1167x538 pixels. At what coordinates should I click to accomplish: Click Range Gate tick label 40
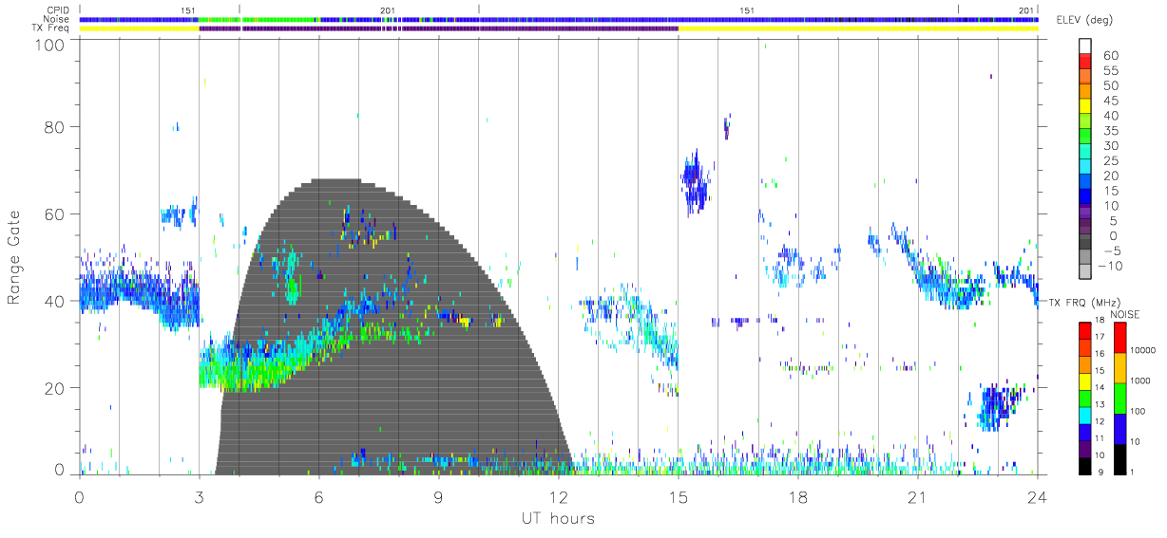coord(54,300)
